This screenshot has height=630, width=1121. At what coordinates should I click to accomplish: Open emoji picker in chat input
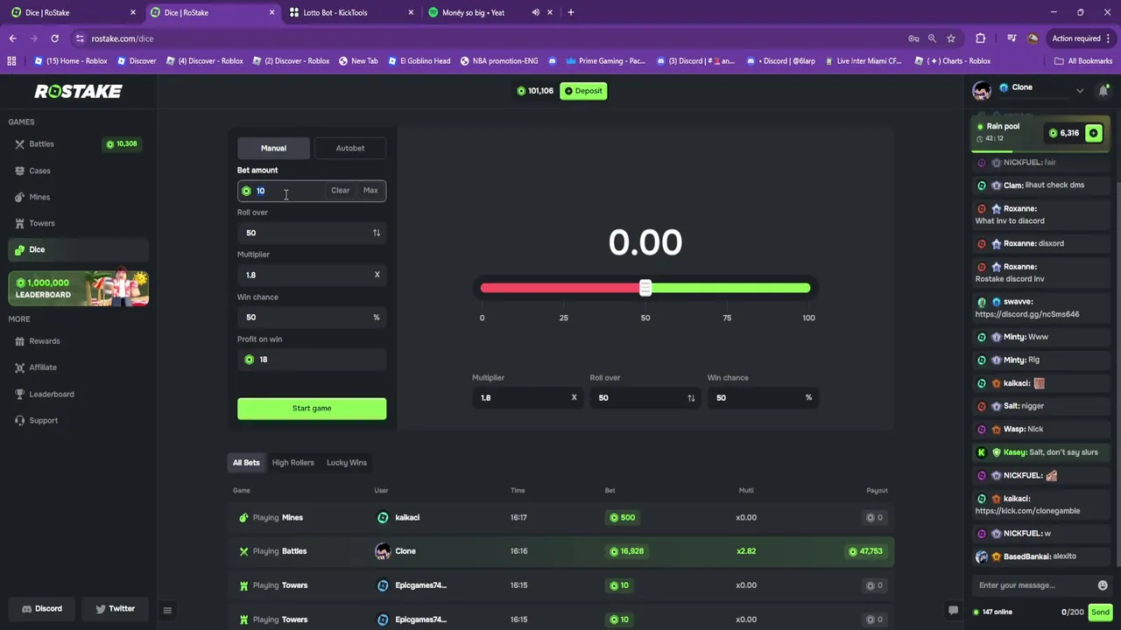coord(1103,585)
